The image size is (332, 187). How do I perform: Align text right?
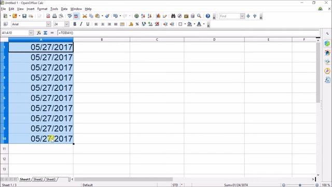tap(109, 24)
